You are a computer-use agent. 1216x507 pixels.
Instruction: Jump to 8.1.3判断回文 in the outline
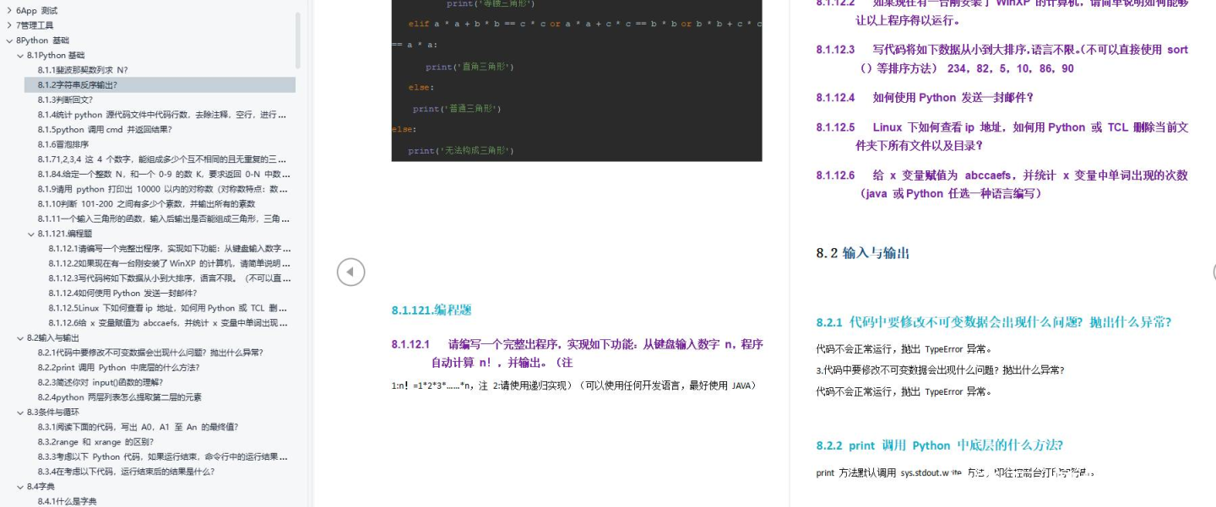pyautogui.click(x=65, y=100)
